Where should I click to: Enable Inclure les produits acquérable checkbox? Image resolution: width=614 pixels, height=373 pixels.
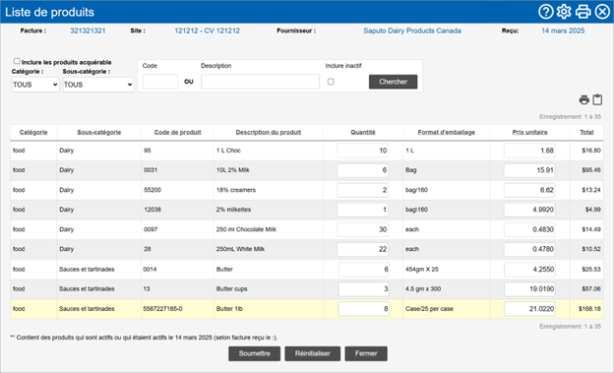(x=17, y=61)
